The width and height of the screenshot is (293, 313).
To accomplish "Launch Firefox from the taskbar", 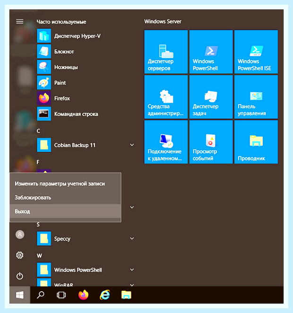I will click(x=83, y=295).
